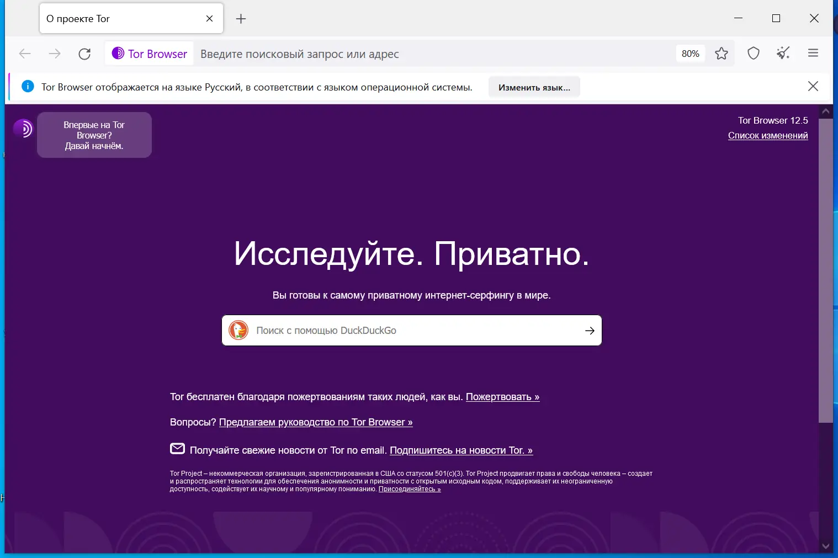Click the Tor onion logo on page
838x558 pixels.
click(x=23, y=129)
